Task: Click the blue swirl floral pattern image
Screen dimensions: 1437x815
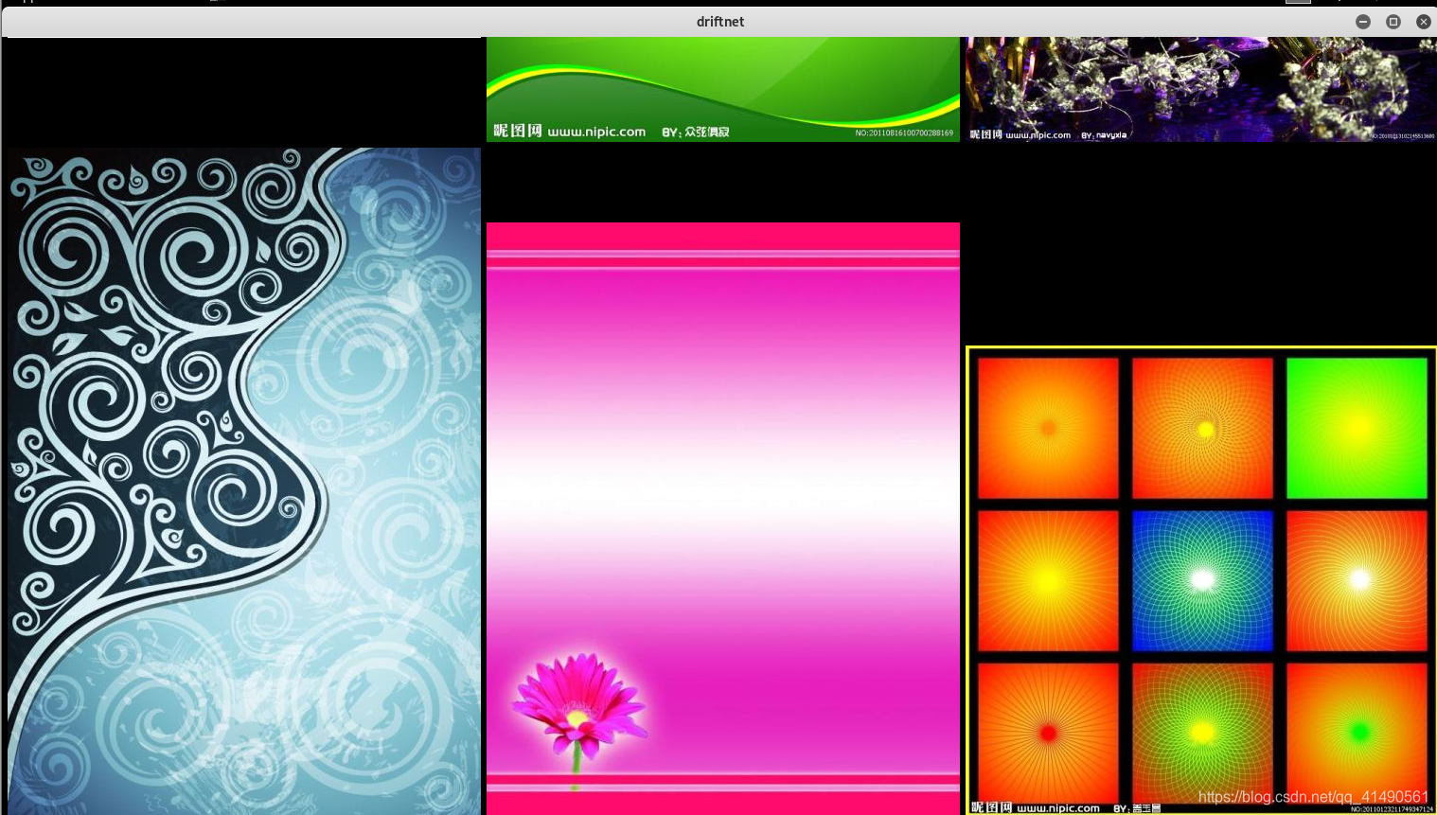Action: point(244,481)
